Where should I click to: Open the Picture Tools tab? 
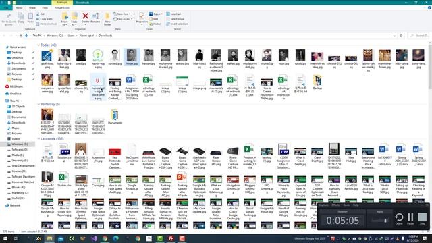coord(61,7)
